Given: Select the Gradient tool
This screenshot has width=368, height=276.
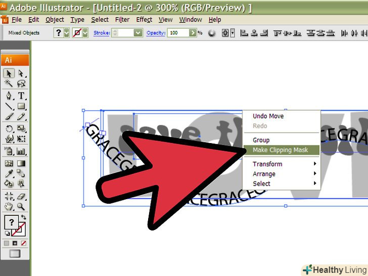Looking at the screenshot, I should pyautogui.click(x=21, y=163).
